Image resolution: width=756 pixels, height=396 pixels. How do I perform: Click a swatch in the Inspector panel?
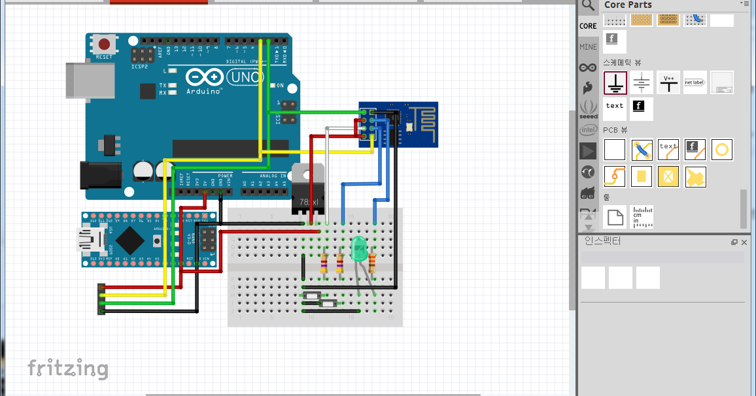[593, 277]
